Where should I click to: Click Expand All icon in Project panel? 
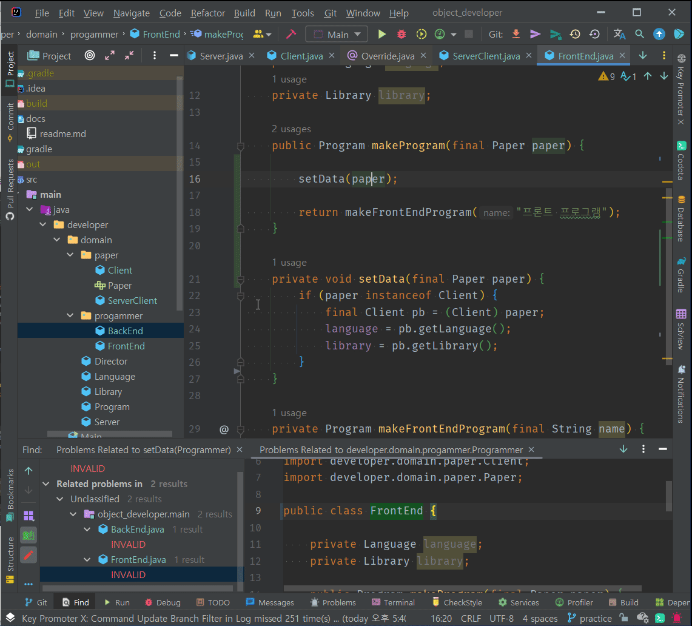109,56
